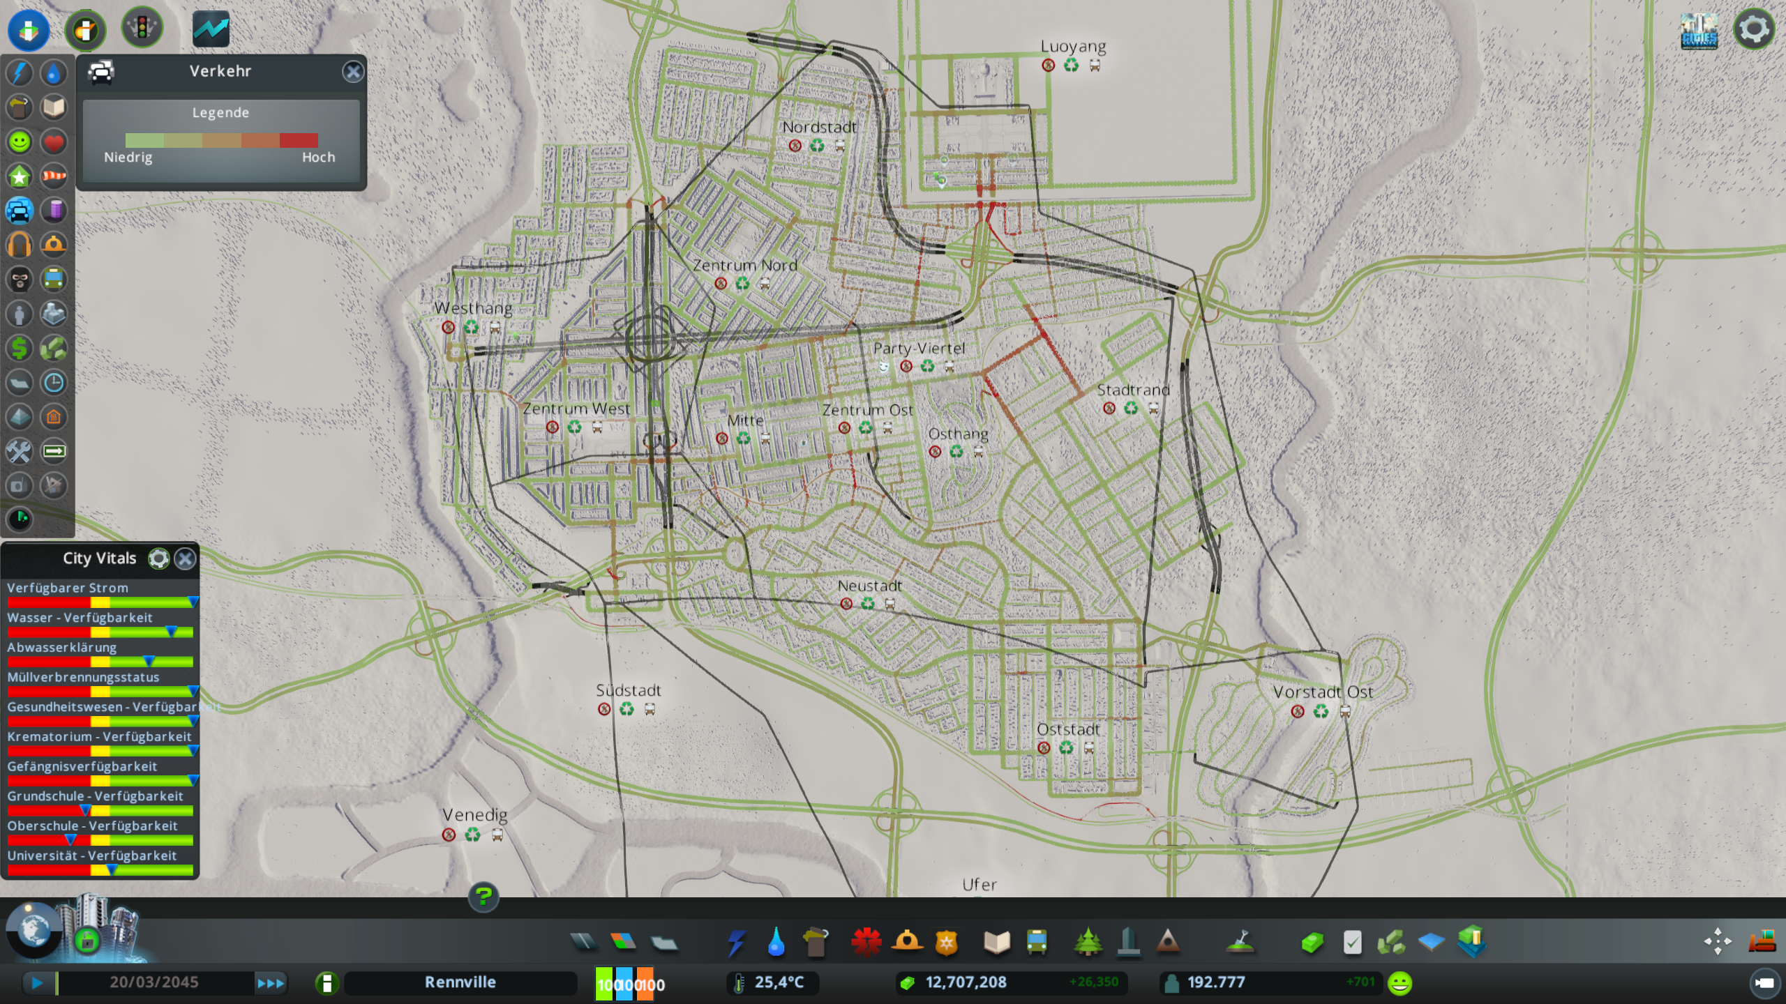This screenshot has width=1786, height=1004.
Task: Open the Districts paint tool menu
Action: [x=663, y=943]
